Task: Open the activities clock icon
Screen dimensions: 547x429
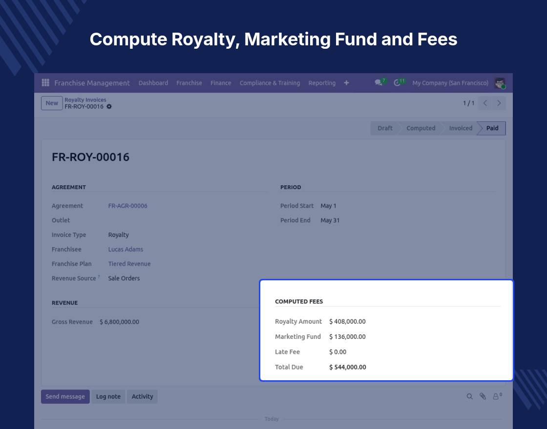Action: point(397,83)
